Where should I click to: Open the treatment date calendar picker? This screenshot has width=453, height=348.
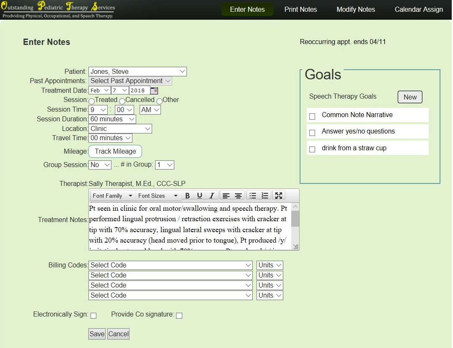(154, 90)
